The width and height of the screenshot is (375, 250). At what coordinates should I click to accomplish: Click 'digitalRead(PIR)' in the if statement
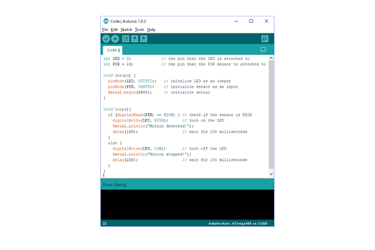[x=135, y=115]
